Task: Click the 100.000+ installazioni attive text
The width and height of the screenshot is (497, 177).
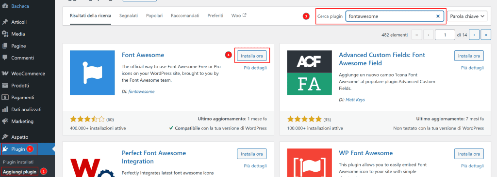Action: pos(315,128)
